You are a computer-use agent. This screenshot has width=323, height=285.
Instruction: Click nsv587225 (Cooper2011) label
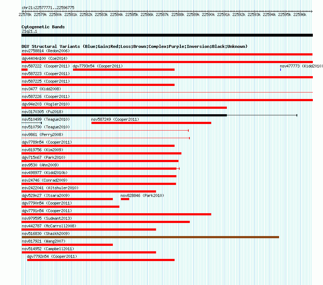click(46, 81)
